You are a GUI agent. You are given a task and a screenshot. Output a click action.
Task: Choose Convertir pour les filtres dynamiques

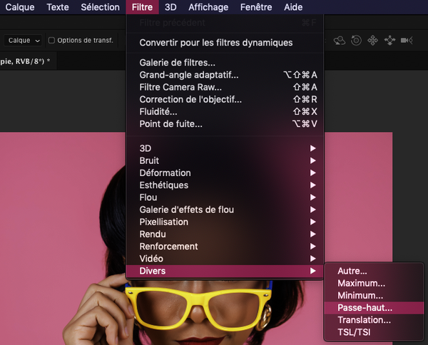tap(225, 43)
